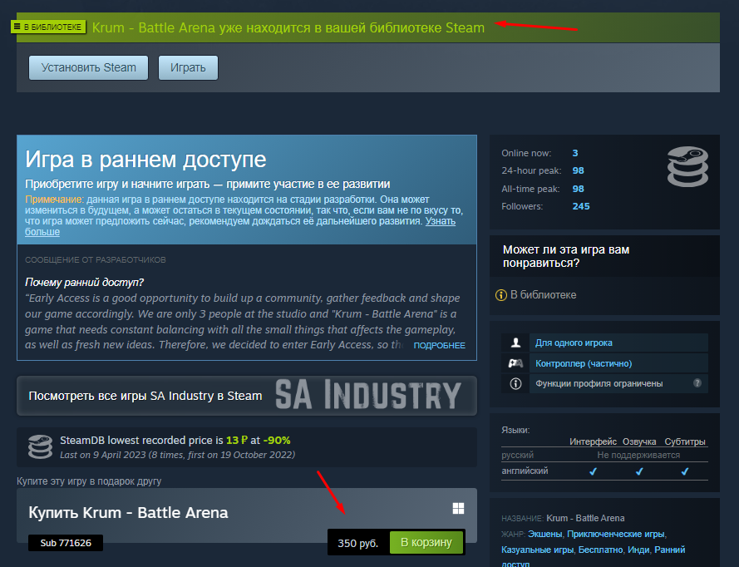Open 'Казуальные игры' genre link
The height and width of the screenshot is (567, 739).
click(537, 550)
